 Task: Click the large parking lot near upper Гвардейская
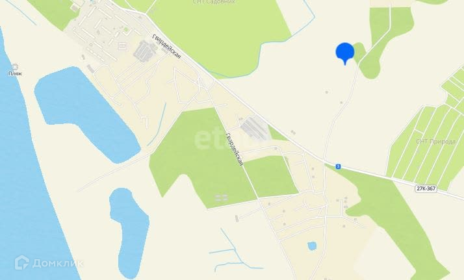click(x=145, y=51)
